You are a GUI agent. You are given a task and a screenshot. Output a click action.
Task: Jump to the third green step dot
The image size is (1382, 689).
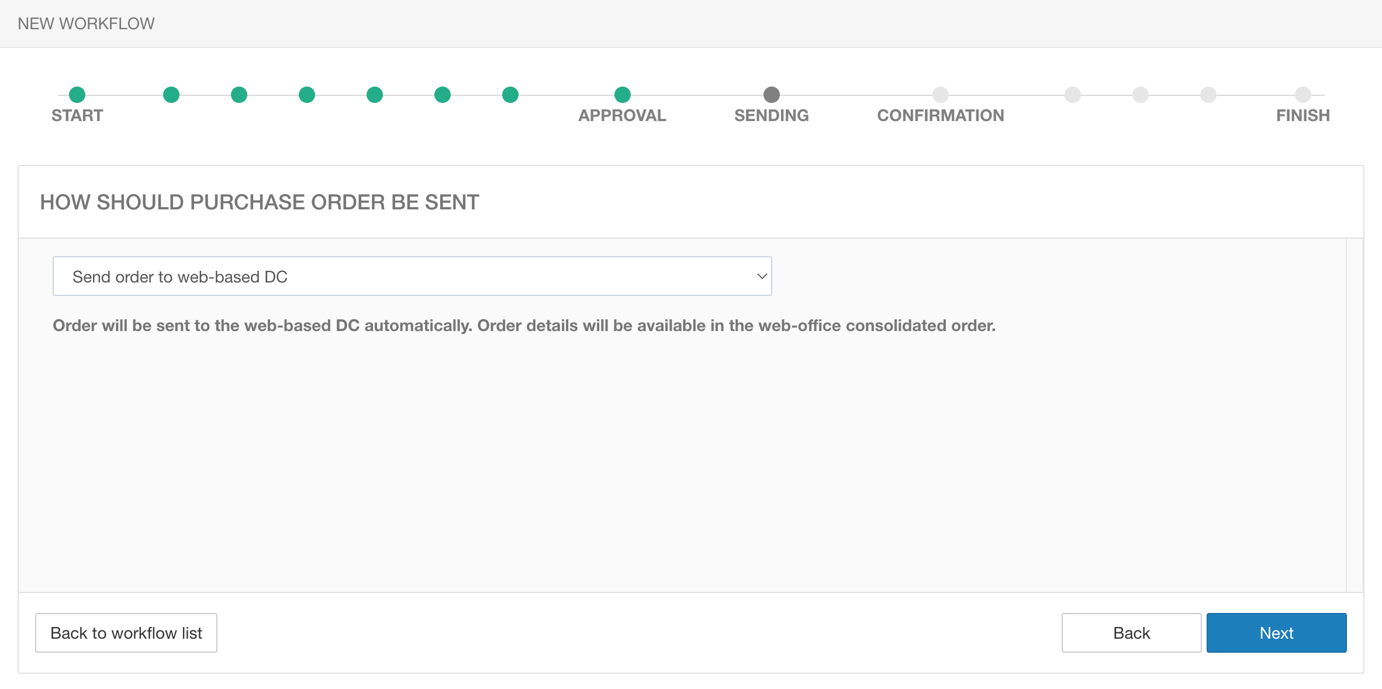click(x=239, y=95)
